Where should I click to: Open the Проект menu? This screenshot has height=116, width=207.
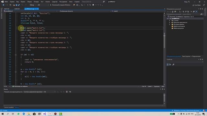[x=23, y=2]
